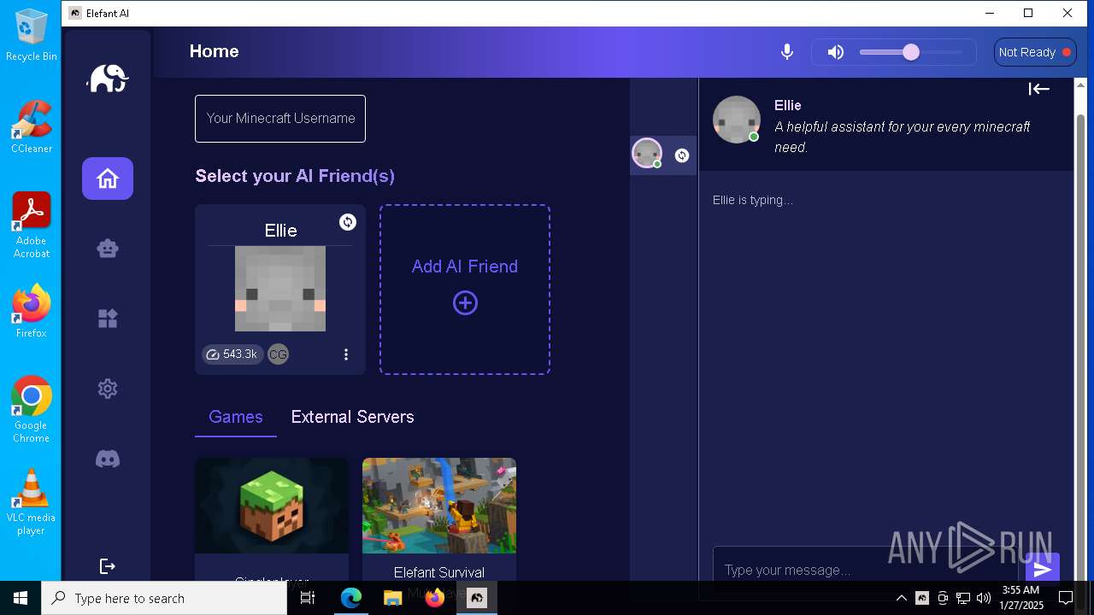Adjust the volume slider in header

[x=911, y=52]
